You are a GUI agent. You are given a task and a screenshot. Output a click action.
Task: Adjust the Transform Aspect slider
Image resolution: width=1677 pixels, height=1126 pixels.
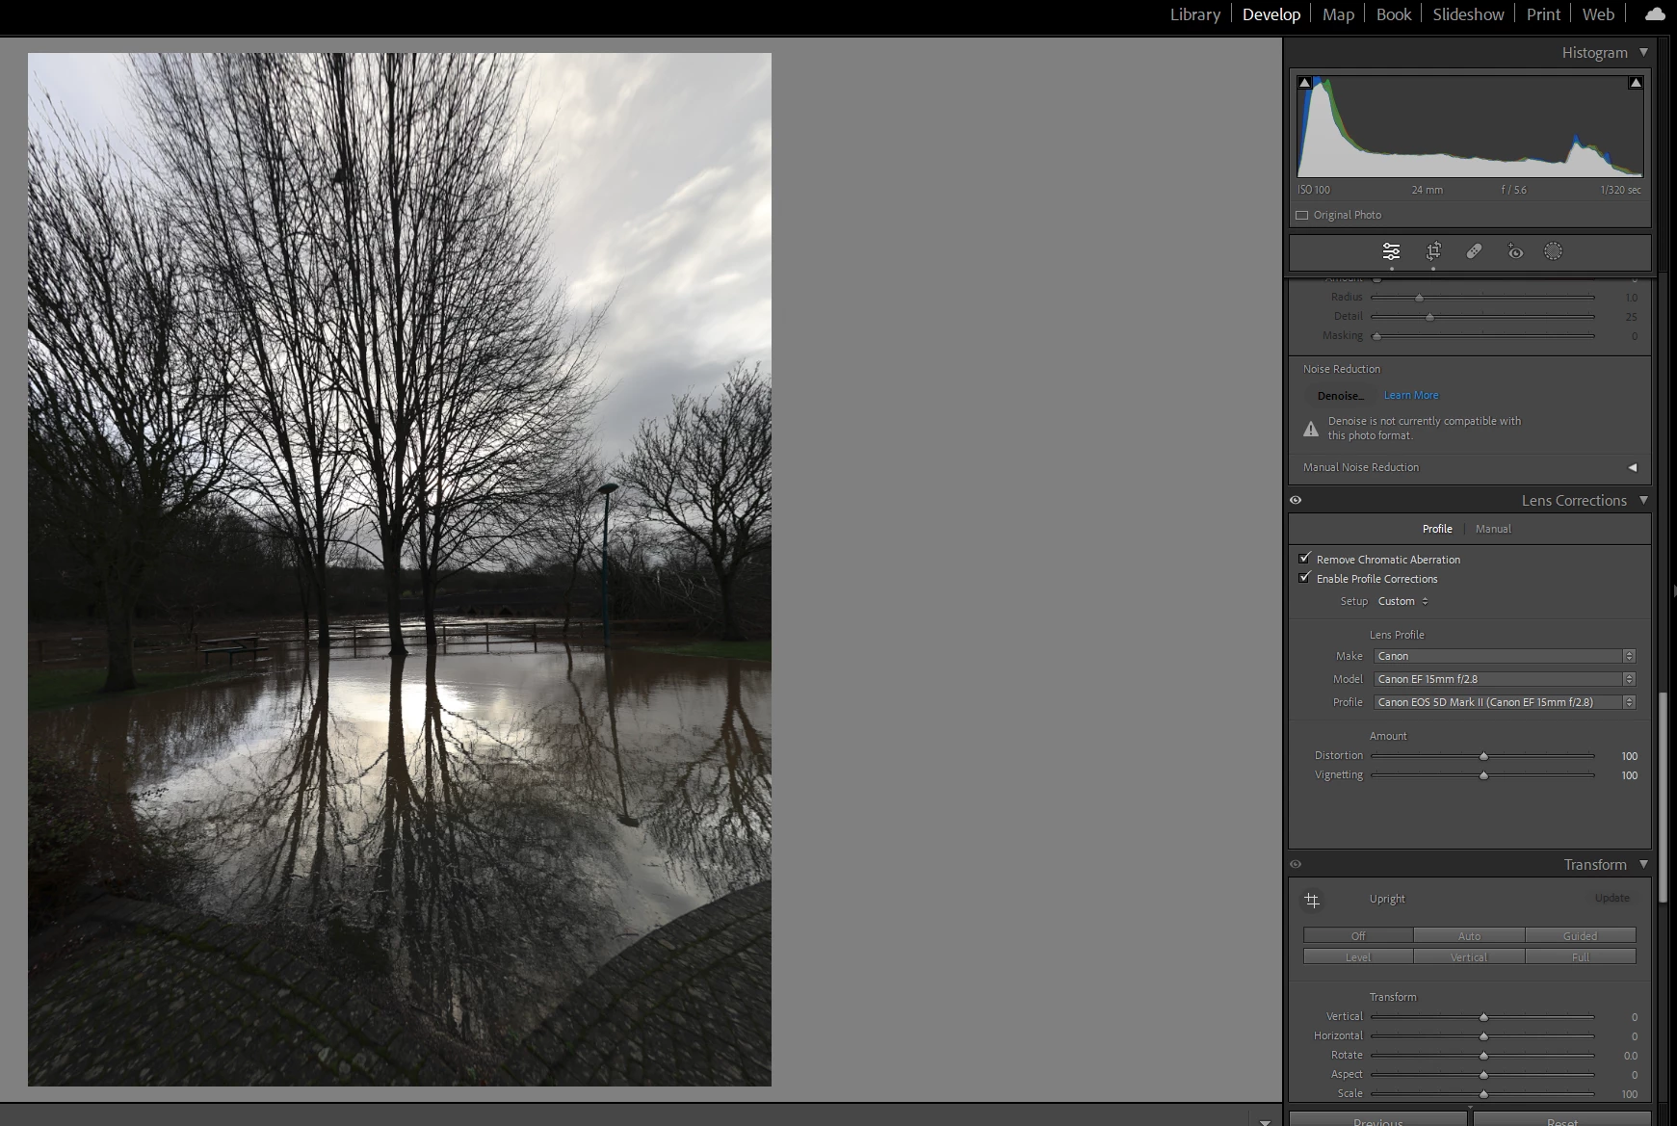[x=1482, y=1075]
